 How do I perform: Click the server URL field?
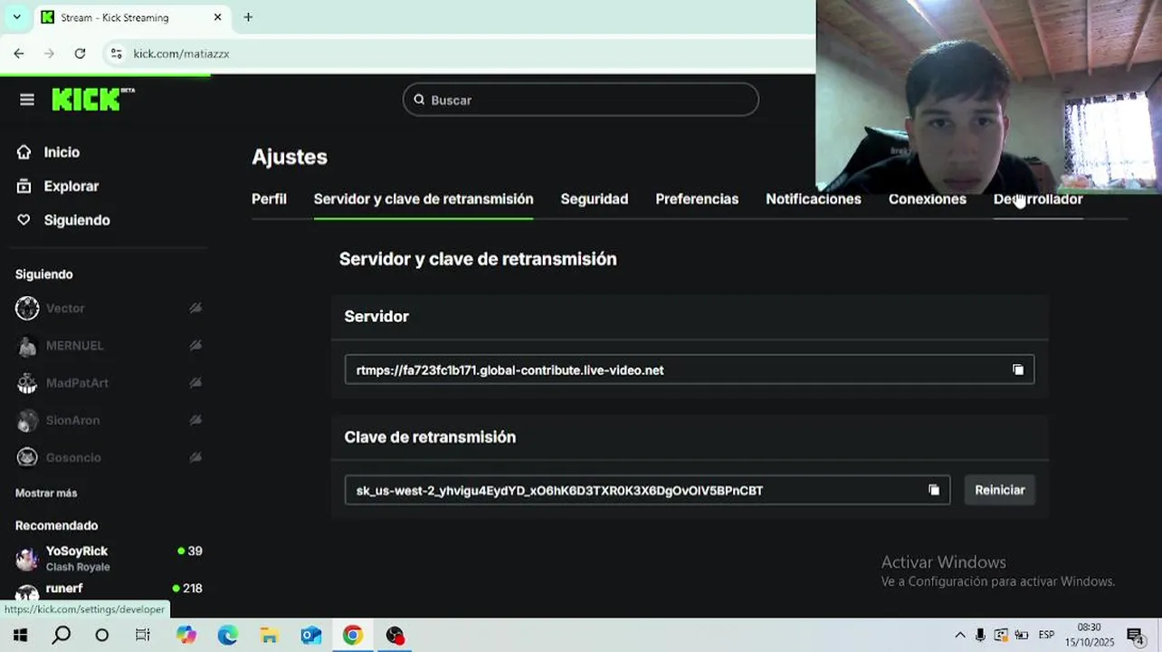click(690, 369)
